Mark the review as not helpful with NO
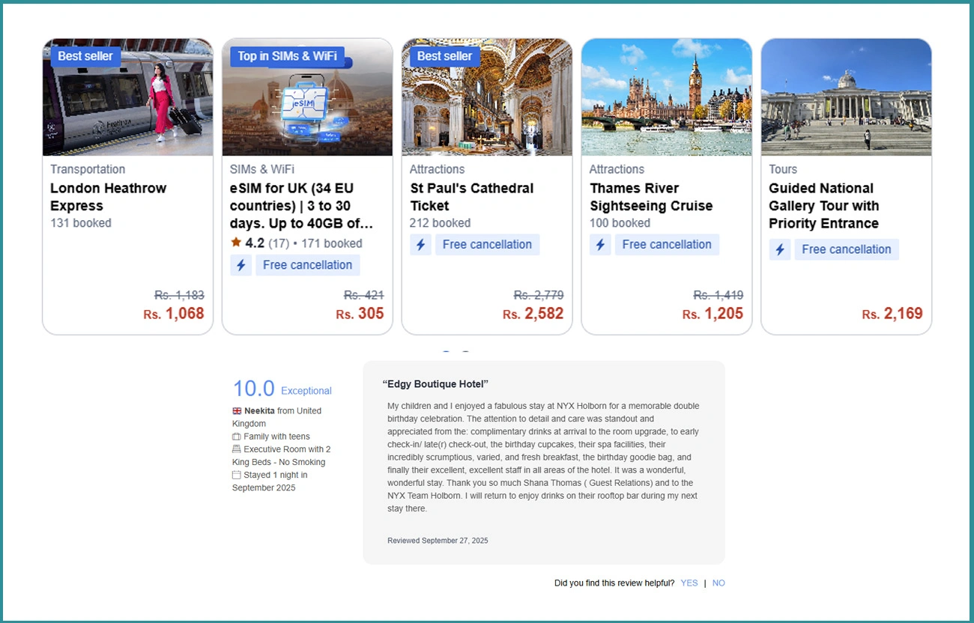The width and height of the screenshot is (974, 623). [x=719, y=583]
